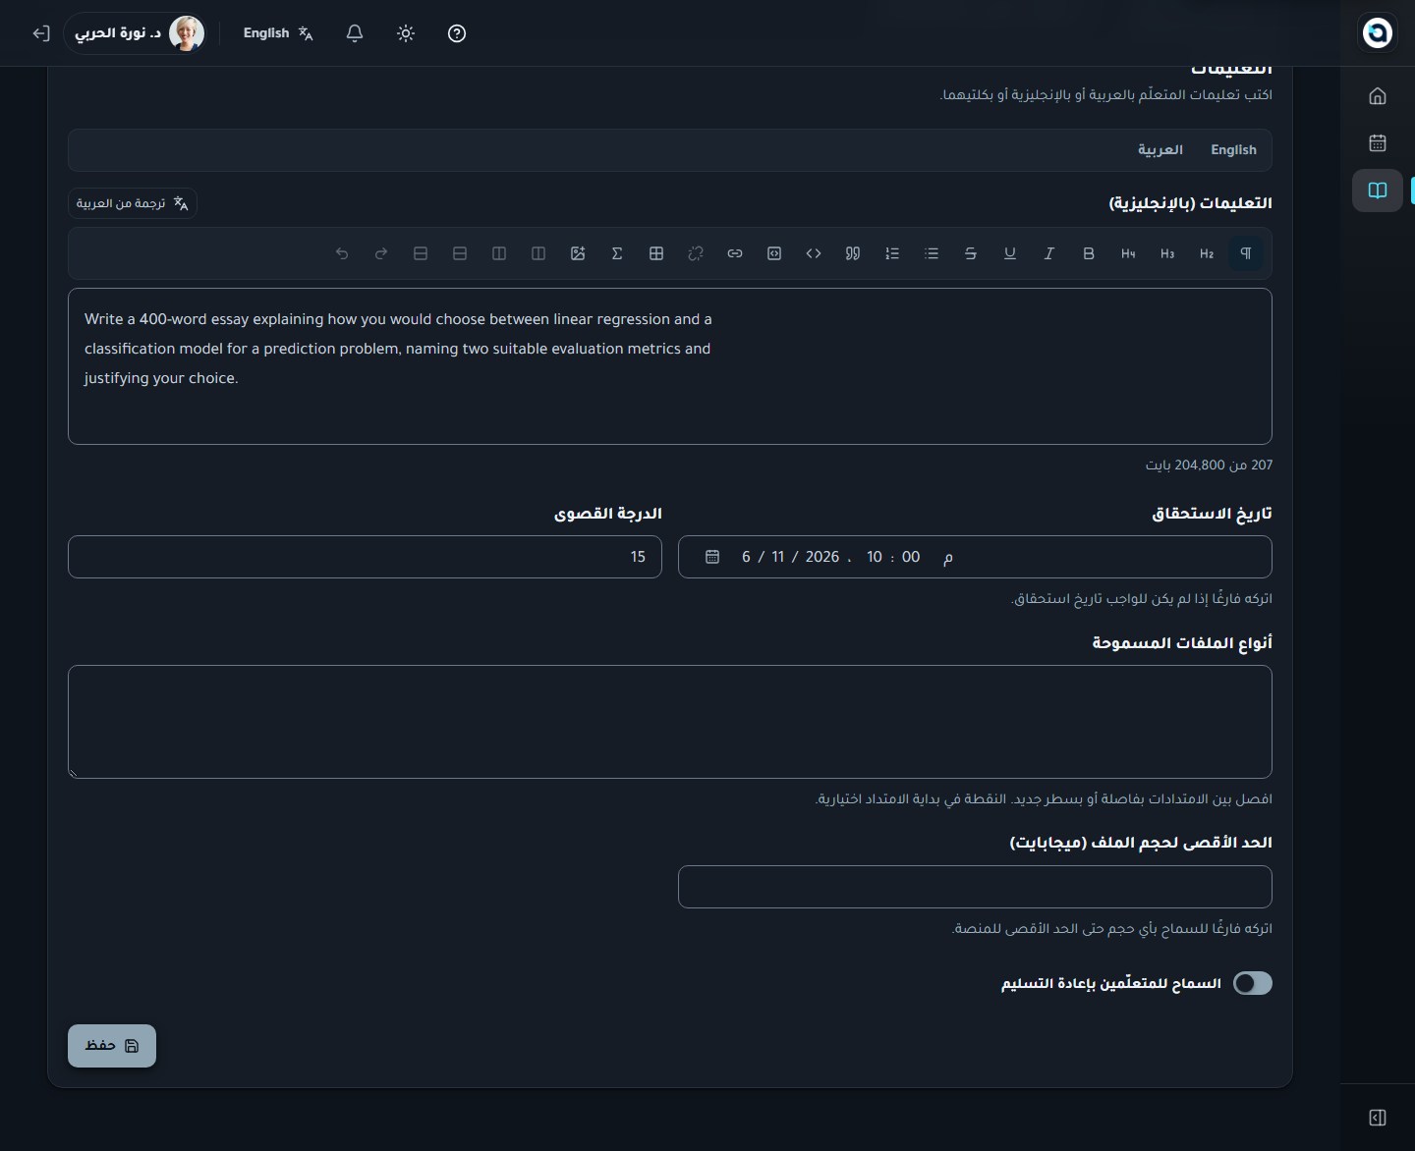Click the maximum file size field

point(975,887)
